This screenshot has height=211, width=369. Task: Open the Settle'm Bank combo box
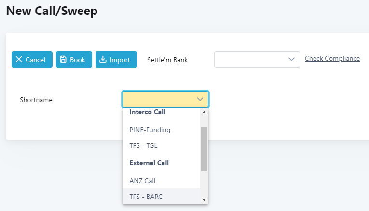pyautogui.click(x=252, y=59)
